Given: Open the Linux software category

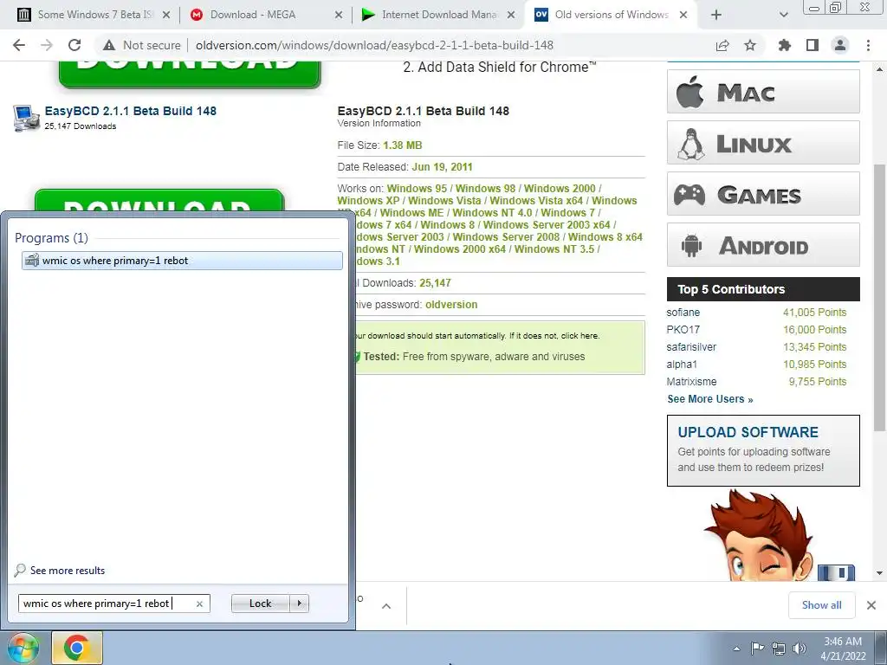Looking at the screenshot, I should pyautogui.click(x=763, y=143).
